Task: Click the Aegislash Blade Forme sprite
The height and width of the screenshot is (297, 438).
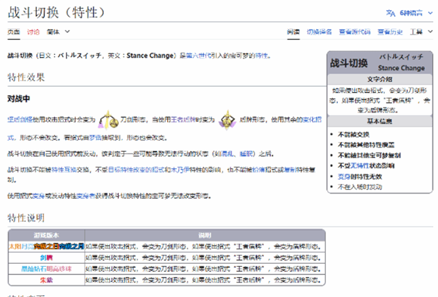Action: point(109,119)
